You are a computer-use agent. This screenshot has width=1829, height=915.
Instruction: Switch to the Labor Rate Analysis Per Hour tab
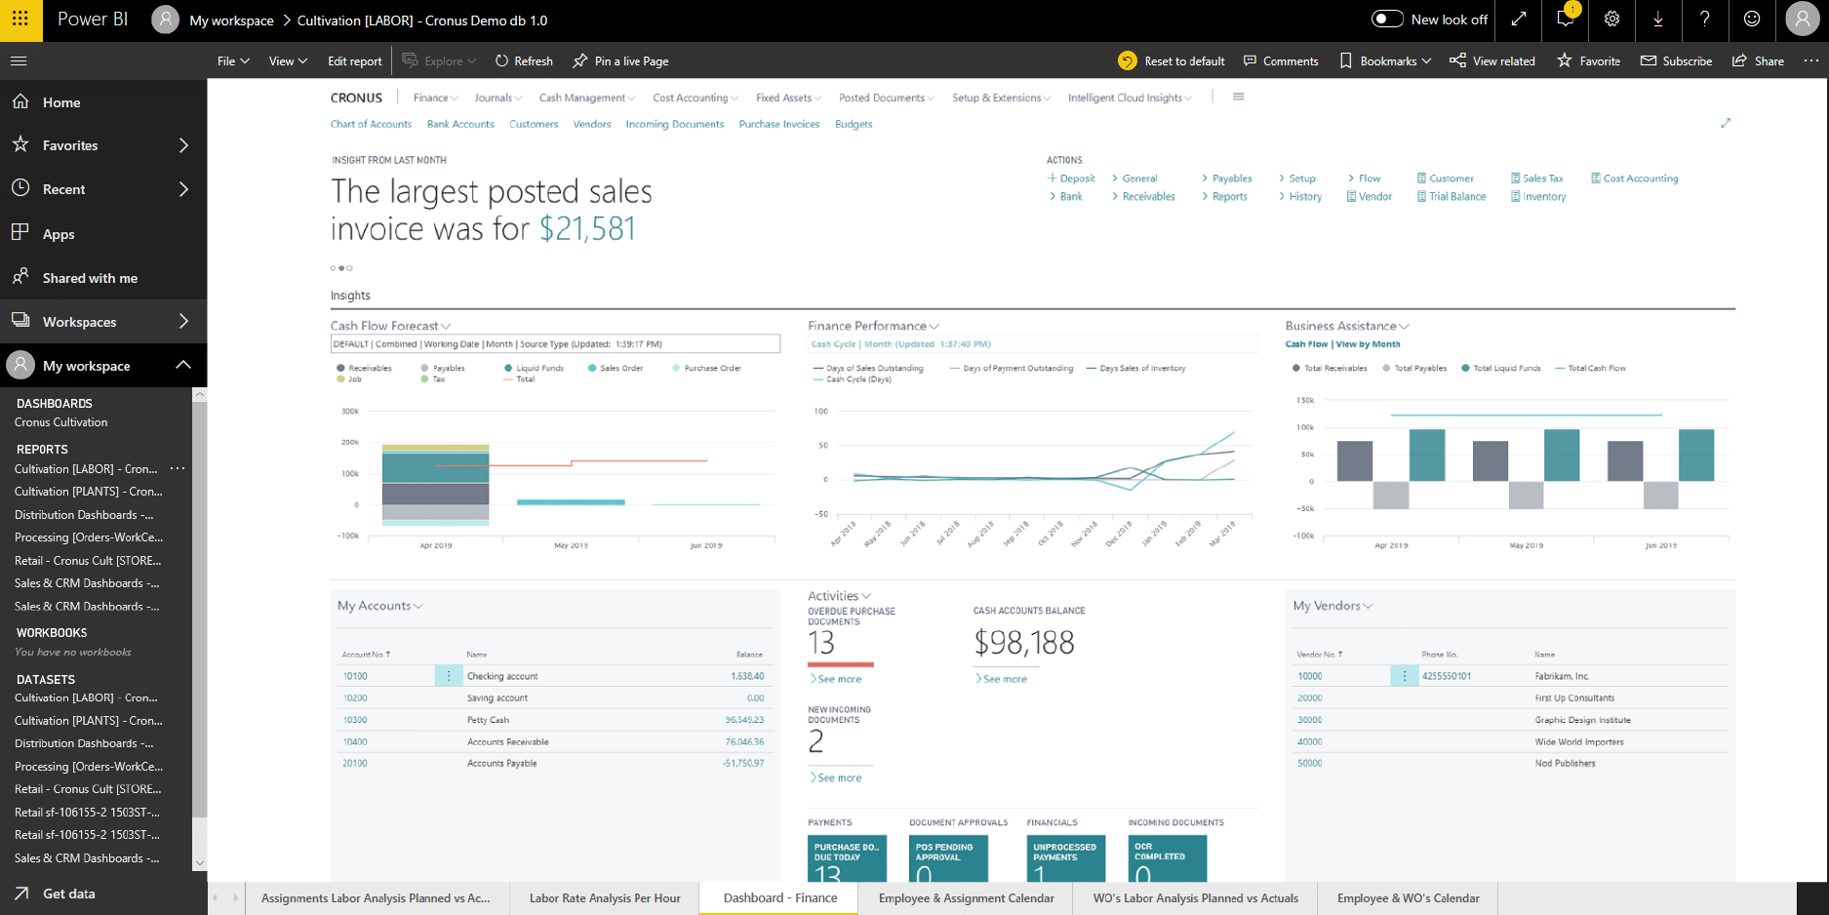603,897
